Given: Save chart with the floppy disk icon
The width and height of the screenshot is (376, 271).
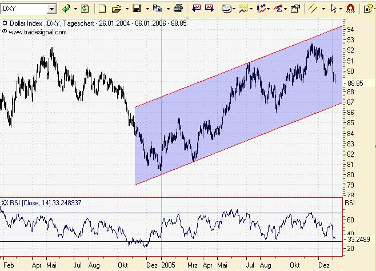Looking at the screenshot, I should pos(137,9).
